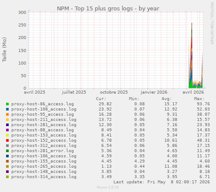Click the plum swatch for proxy-host-148_access.log
The height and width of the screenshot is (192, 216).
click(x=7, y=172)
